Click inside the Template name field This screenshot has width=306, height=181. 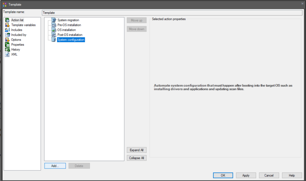pyautogui.click(x=137, y=13)
